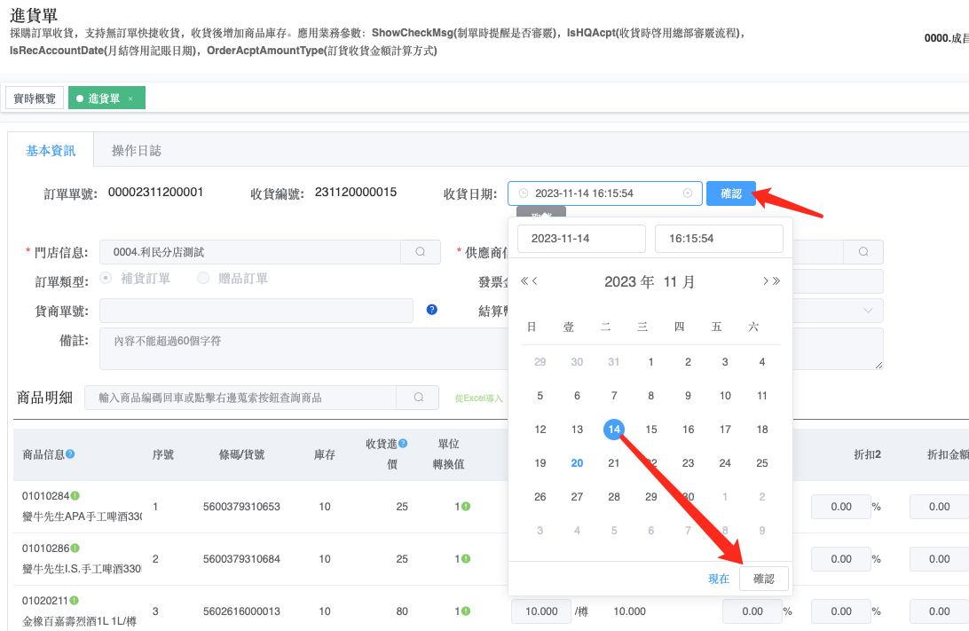969x631 pixels.
Task: Click info icon beside 商品信息 header
Action: [x=70, y=454]
